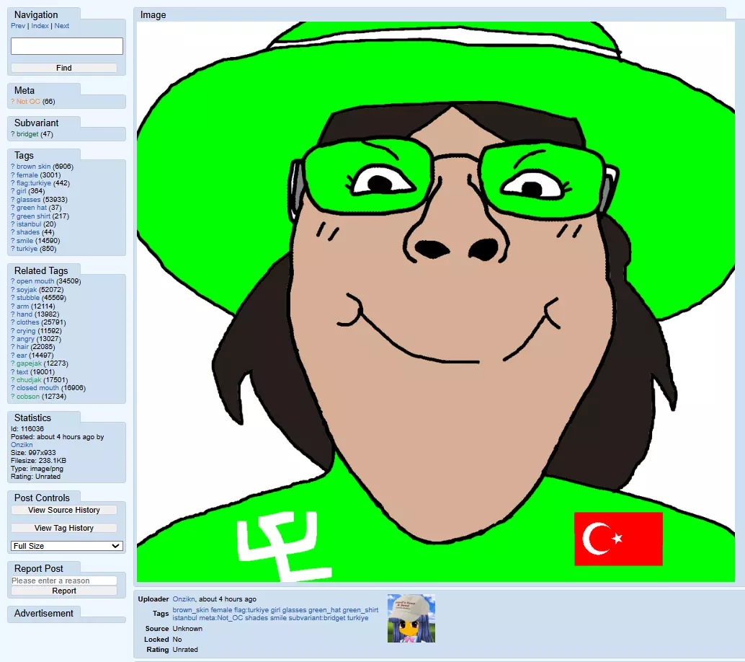Select the Filesize 238.1KB text

pos(38,461)
